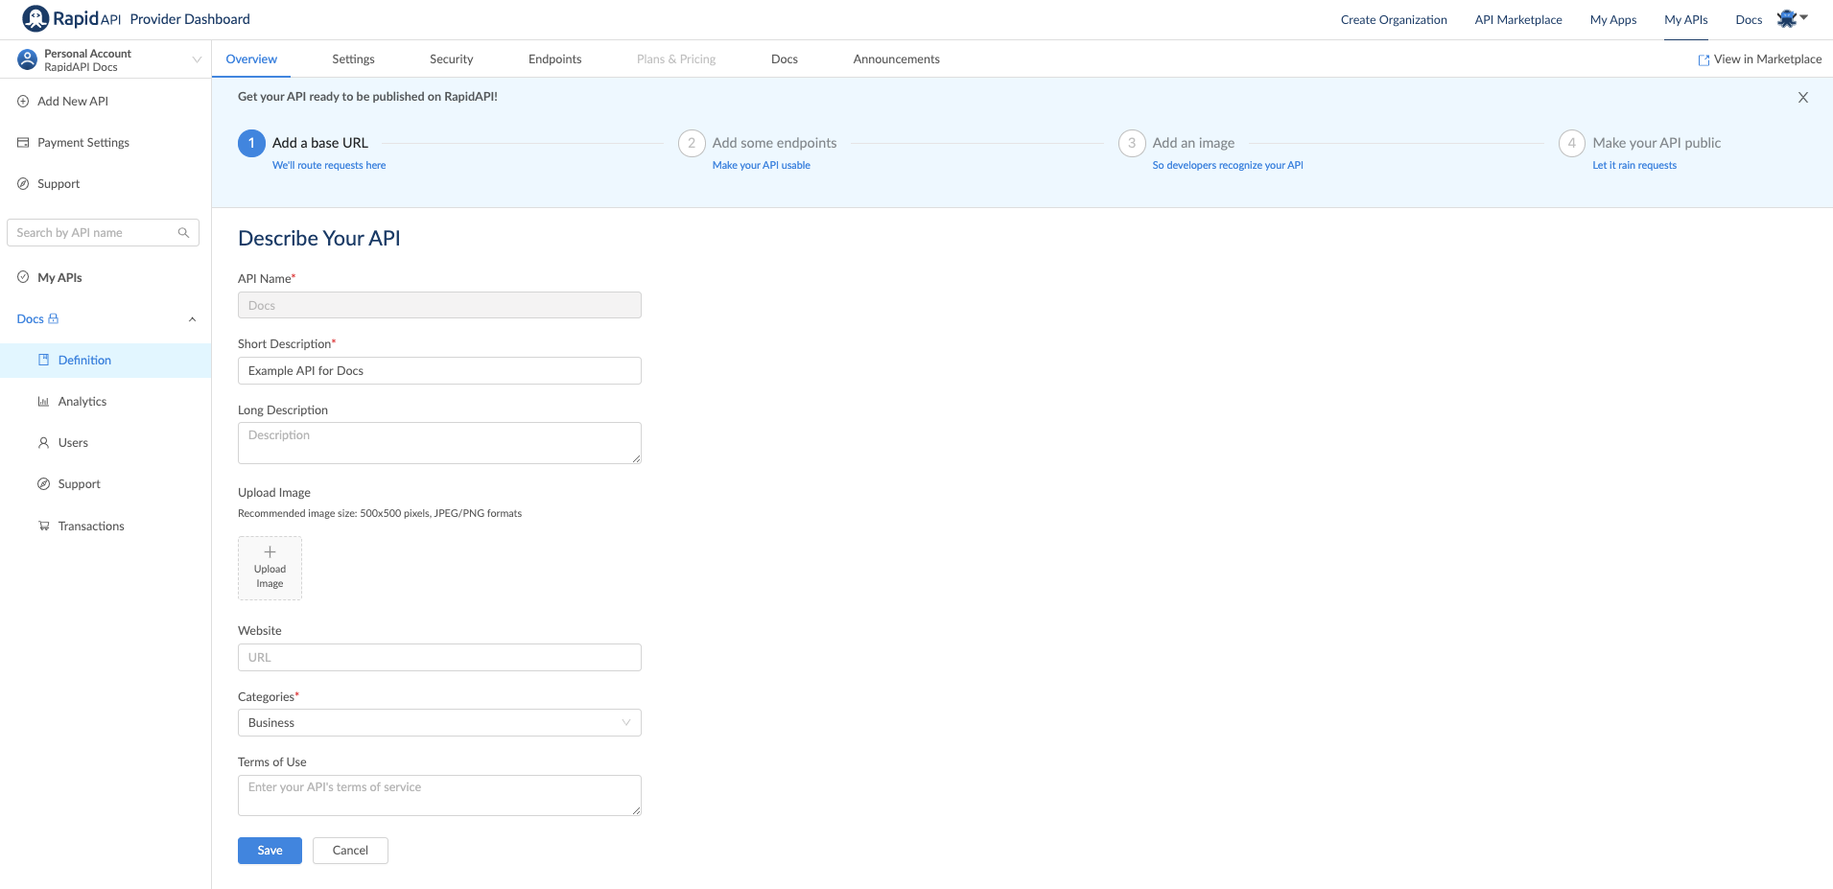The width and height of the screenshot is (1833, 889).
Task: Open My Apps in top navigation
Action: click(x=1613, y=19)
